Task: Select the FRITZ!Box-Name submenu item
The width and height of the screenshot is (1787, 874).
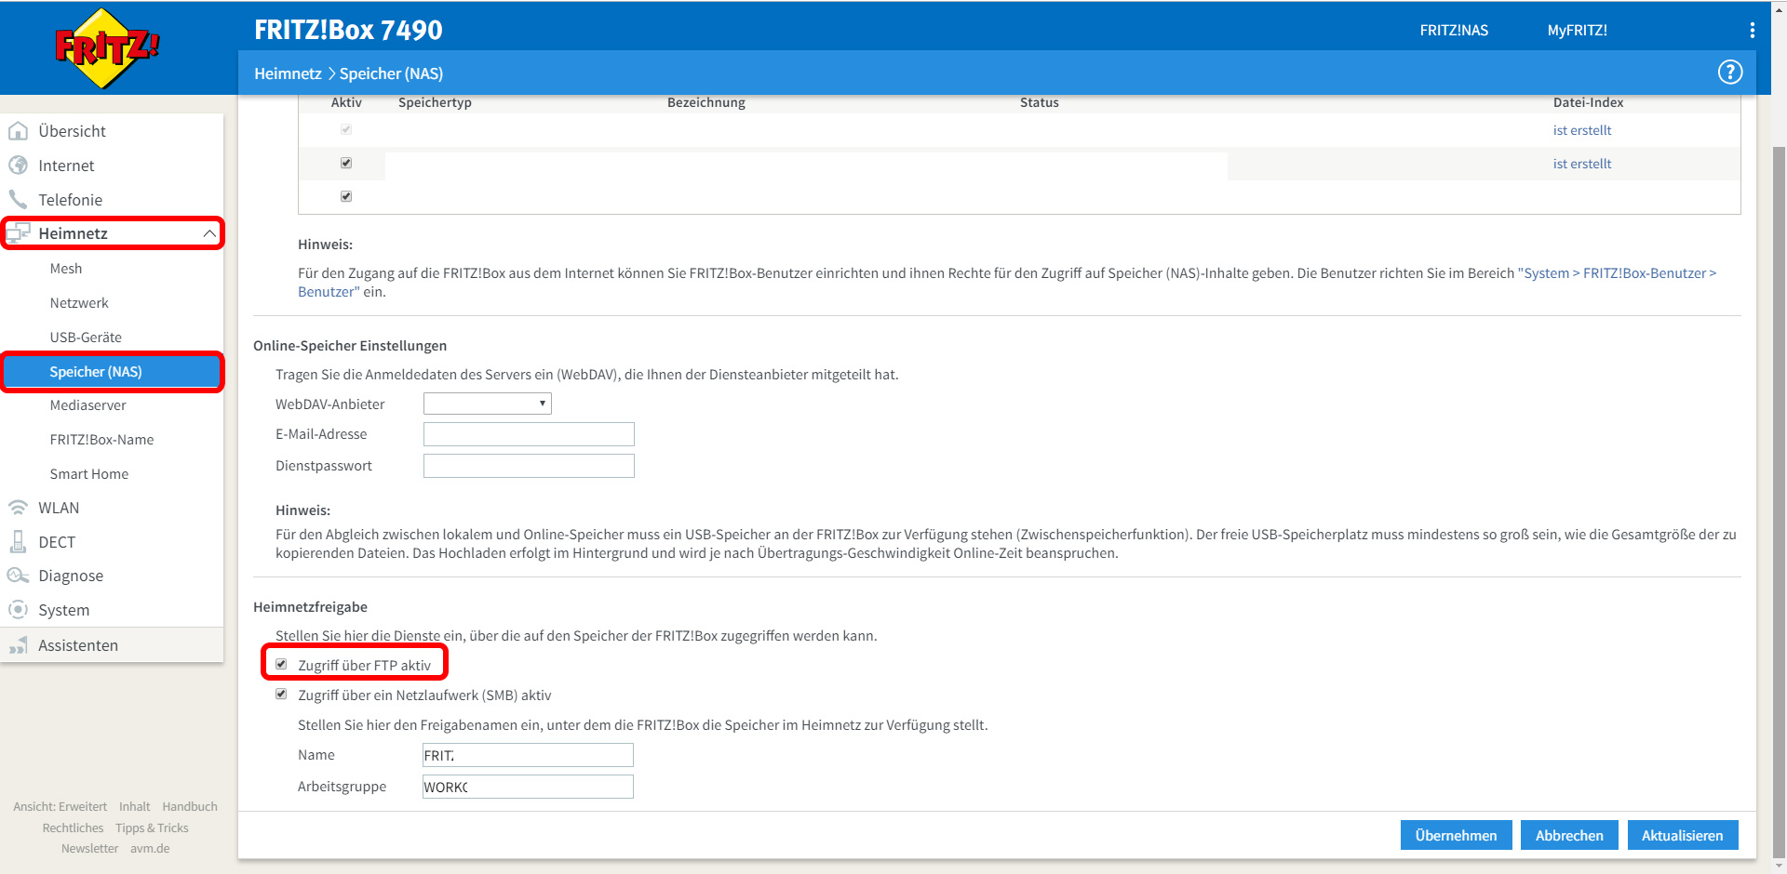Action: [x=101, y=440]
